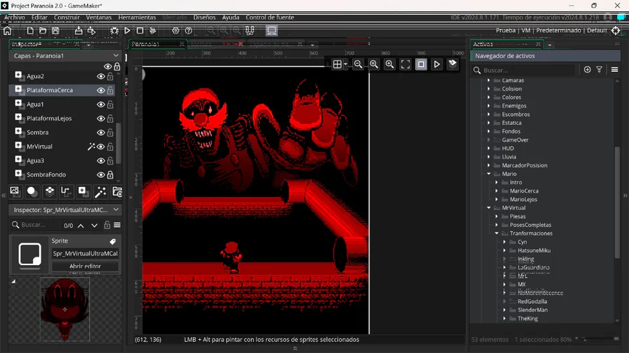Create a new layer folder
The height and width of the screenshot is (353, 629).
[117, 192]
